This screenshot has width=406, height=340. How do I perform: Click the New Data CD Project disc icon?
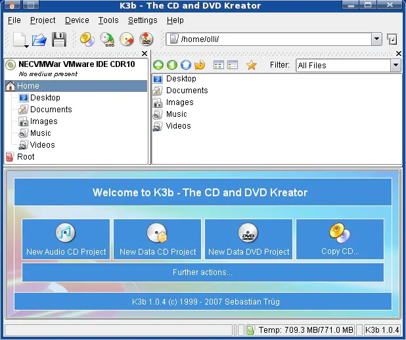pos(157,232)
